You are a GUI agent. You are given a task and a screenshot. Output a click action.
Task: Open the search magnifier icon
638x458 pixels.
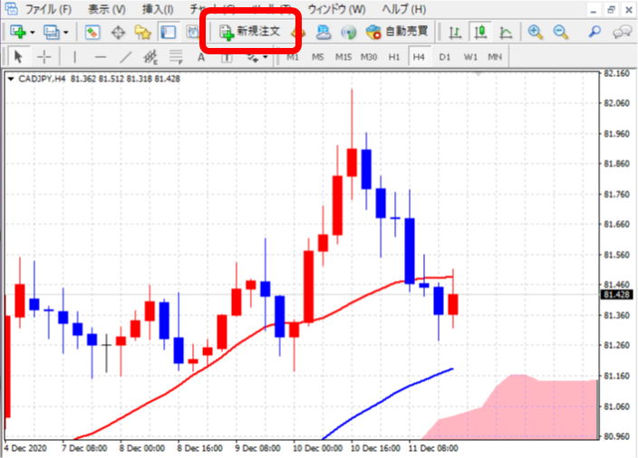(595, 32)
